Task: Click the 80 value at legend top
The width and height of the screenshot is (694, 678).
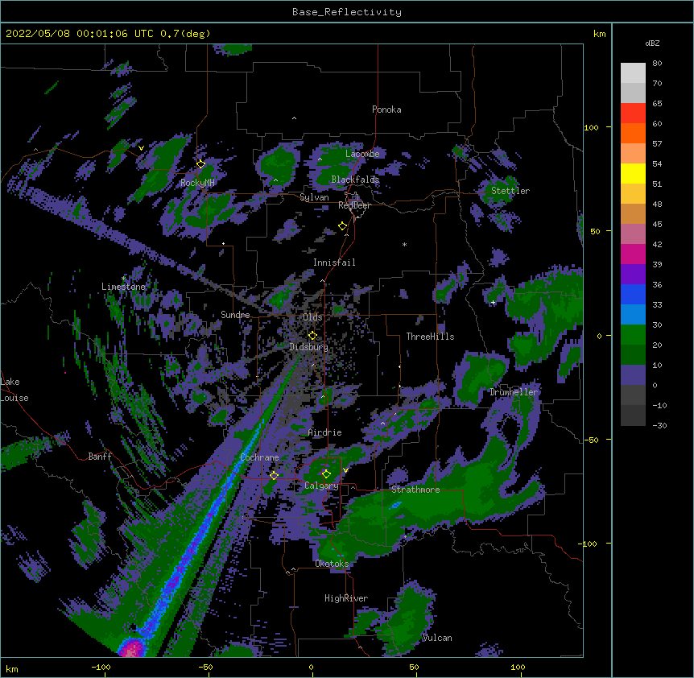Action: pos(657,64)
